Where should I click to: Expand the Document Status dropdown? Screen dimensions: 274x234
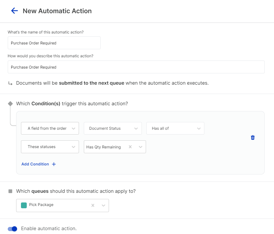(113, 128)
